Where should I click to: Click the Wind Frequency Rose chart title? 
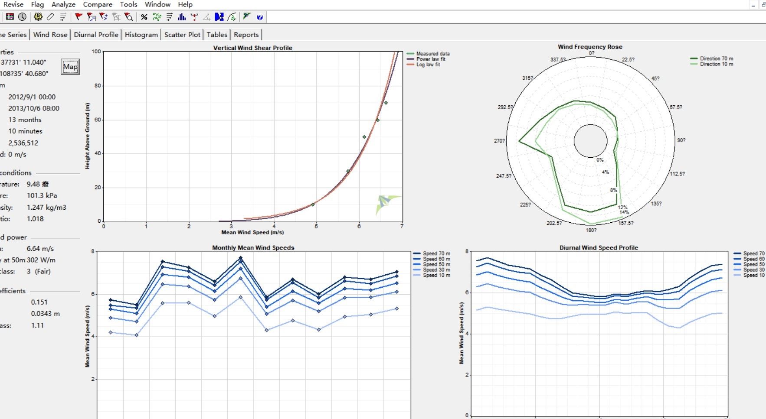pyautogui.click(x=590, y=47)
